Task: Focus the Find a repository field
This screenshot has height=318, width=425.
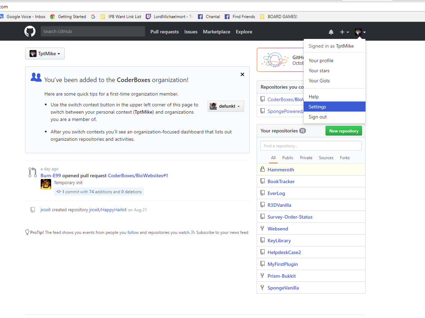Action: 311,146
